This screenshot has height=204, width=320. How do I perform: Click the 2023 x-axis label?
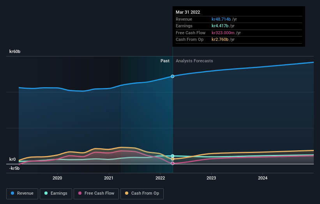click(211, 178)
